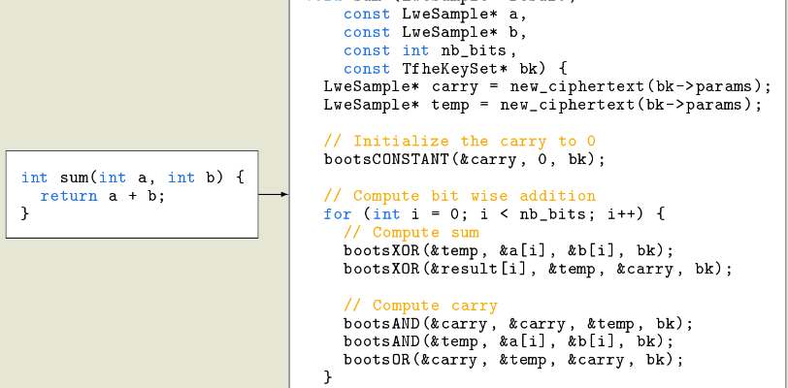Click the arrow connecting the two code boxes
The height and width of the screenshot is (388, 788).
tap(274, 194)
